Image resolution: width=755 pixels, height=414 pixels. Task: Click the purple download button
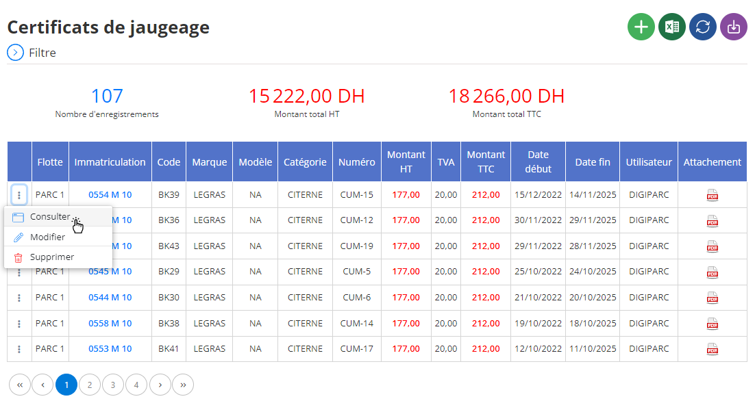point(733,27)
